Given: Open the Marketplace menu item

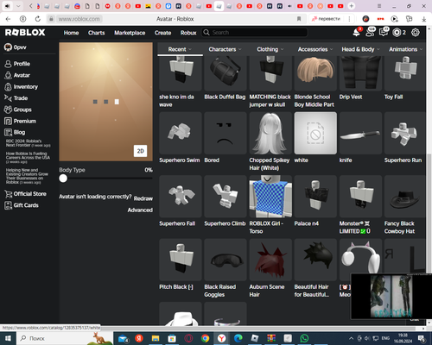Looking at the screenshot, I should pos(130,33).
